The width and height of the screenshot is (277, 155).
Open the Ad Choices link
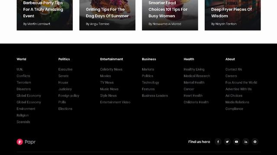(234, 96)
